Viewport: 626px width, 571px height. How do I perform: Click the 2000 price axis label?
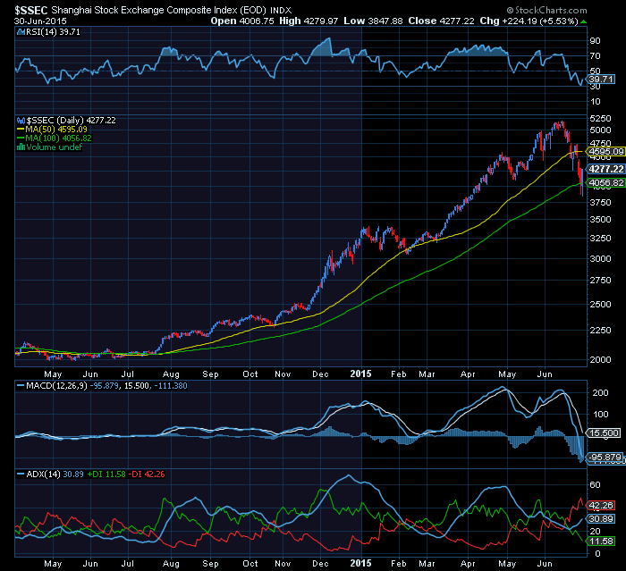600,359
